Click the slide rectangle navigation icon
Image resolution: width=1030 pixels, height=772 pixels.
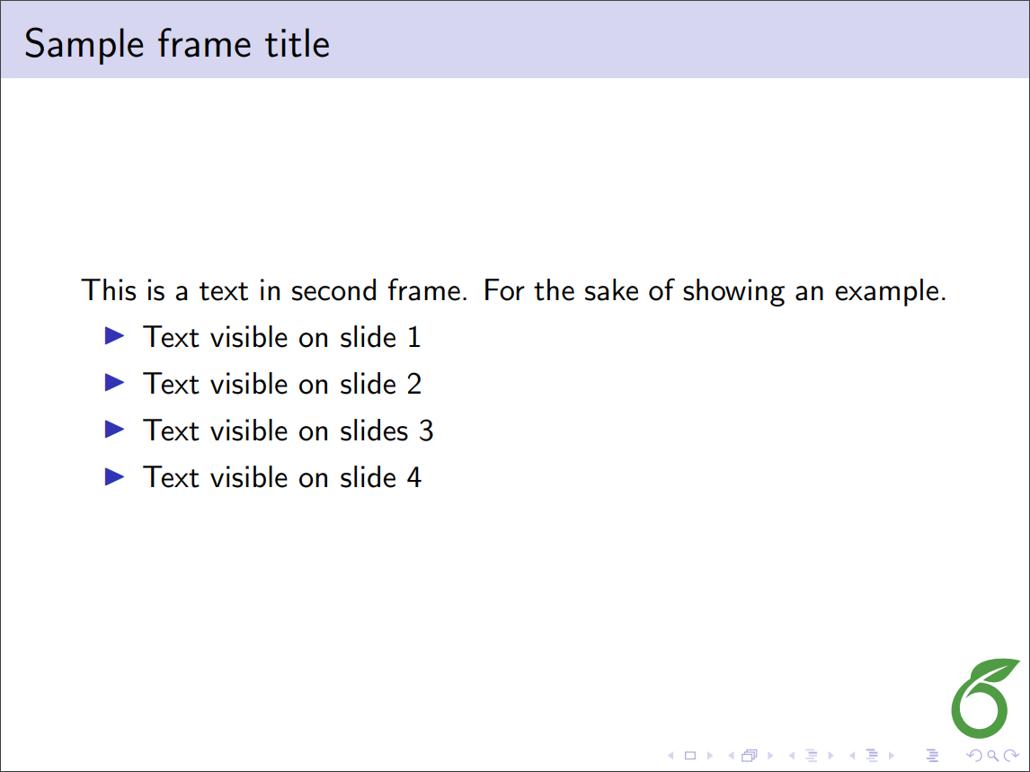tap(690, 756)
